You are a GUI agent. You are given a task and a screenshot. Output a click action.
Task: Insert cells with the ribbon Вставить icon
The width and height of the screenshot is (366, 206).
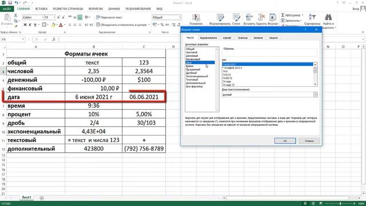tap(249, 20)
